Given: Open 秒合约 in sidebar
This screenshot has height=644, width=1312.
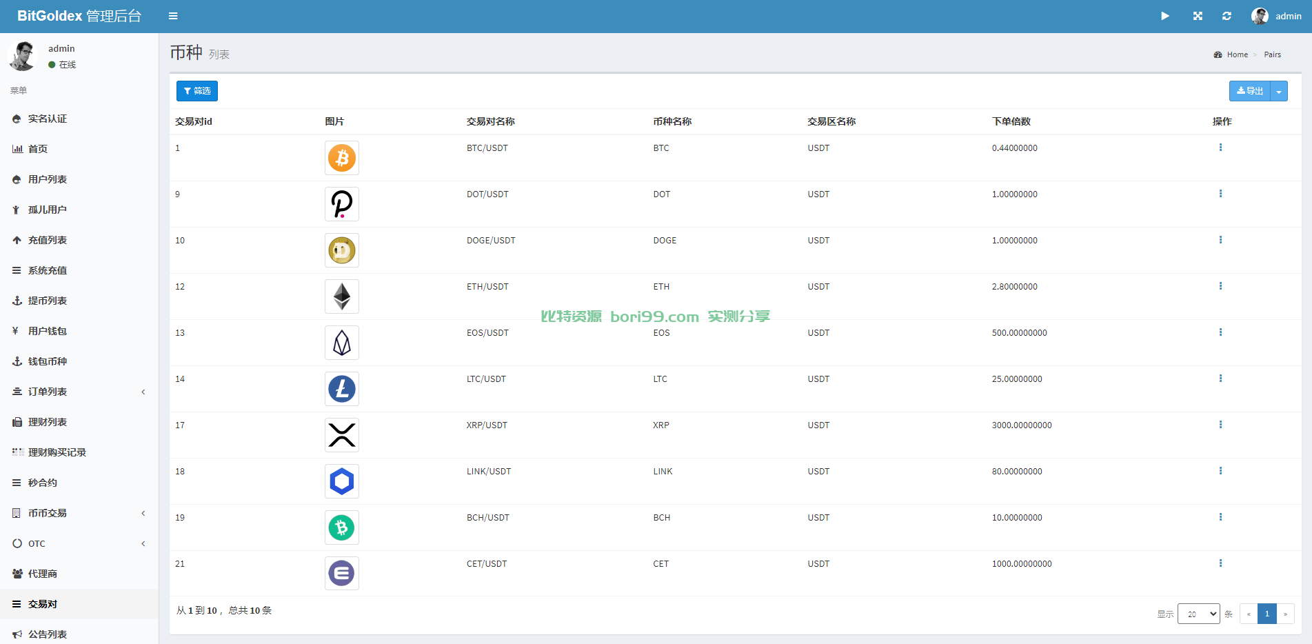Looking at the screenshot, I should (x=79, y=483).
